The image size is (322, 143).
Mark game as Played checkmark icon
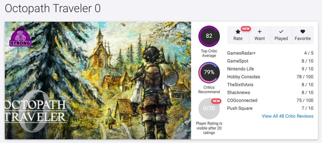point(281,32)
